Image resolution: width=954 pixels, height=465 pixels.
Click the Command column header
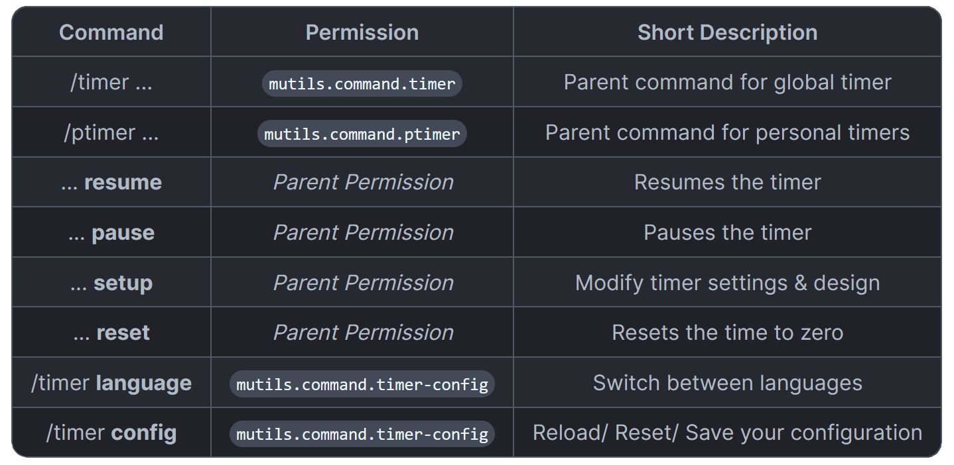coord(111,32)
